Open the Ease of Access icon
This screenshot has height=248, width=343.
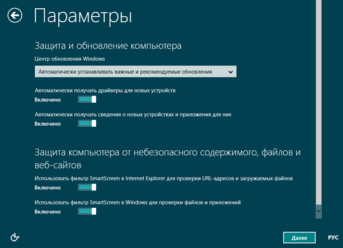click(x=15, y=237)
